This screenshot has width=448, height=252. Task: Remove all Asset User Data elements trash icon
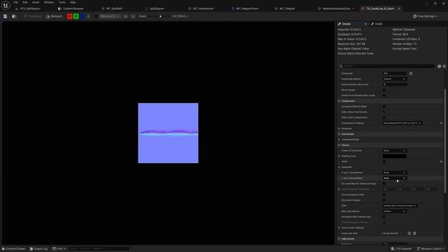414,233
